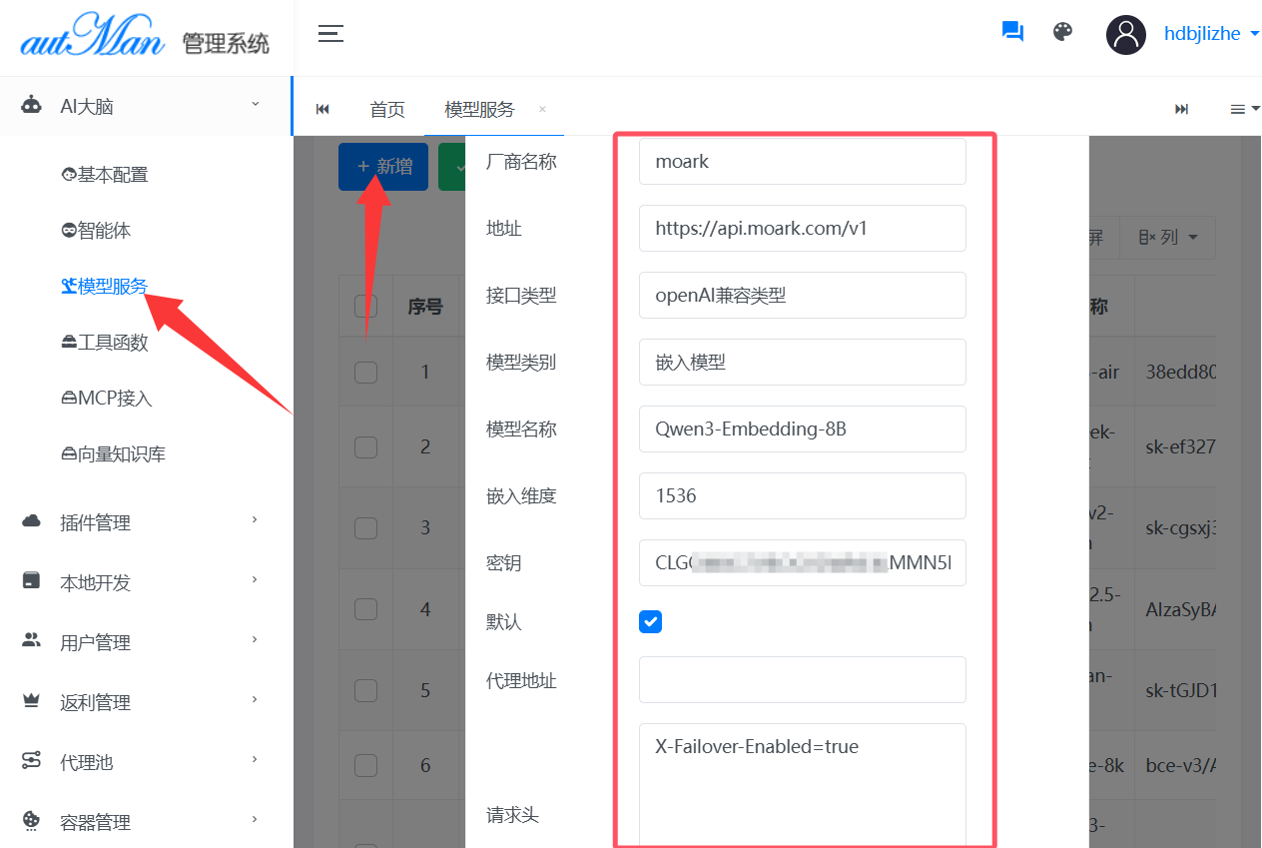The image size is (1262, 848).
Task: Open the chat messages icon
Action: tap(1012, 32)
